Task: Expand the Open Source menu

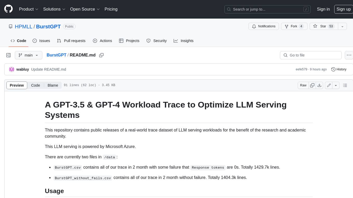Action: click(85, 9)
